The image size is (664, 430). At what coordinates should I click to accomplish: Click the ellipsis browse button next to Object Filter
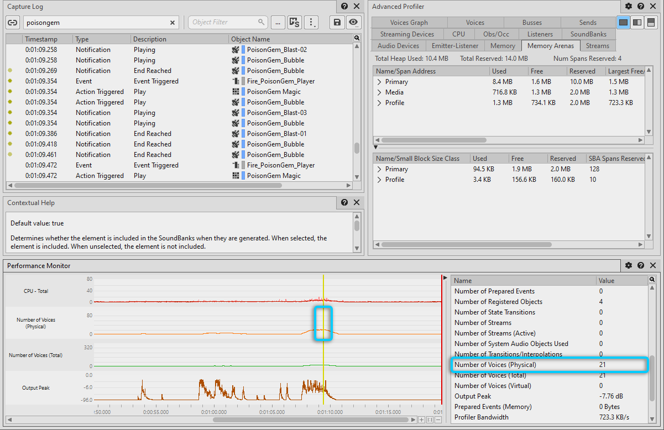tap(278, 23)
